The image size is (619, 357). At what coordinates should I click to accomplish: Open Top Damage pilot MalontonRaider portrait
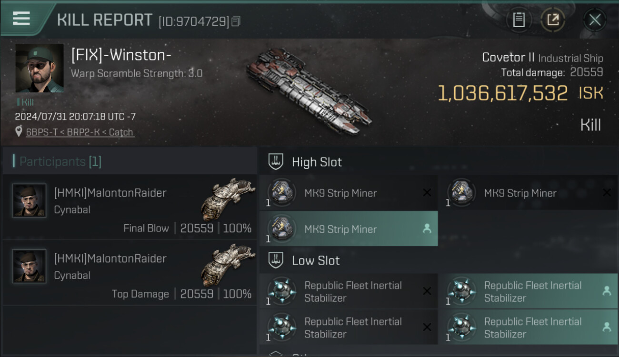[x=29, y=267]
